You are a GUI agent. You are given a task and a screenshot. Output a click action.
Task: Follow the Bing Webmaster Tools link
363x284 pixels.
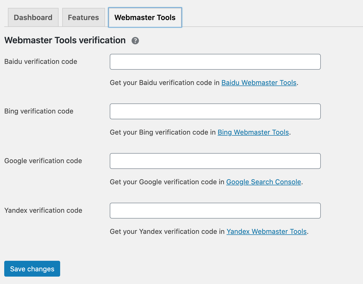253,132
